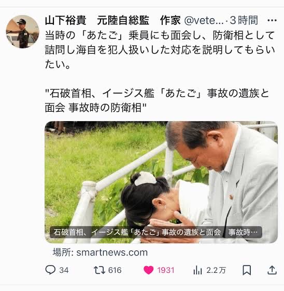Click the reply count 34
This screenshot has height=291, width=284.
pyautogui.click(x=64, y=270)
